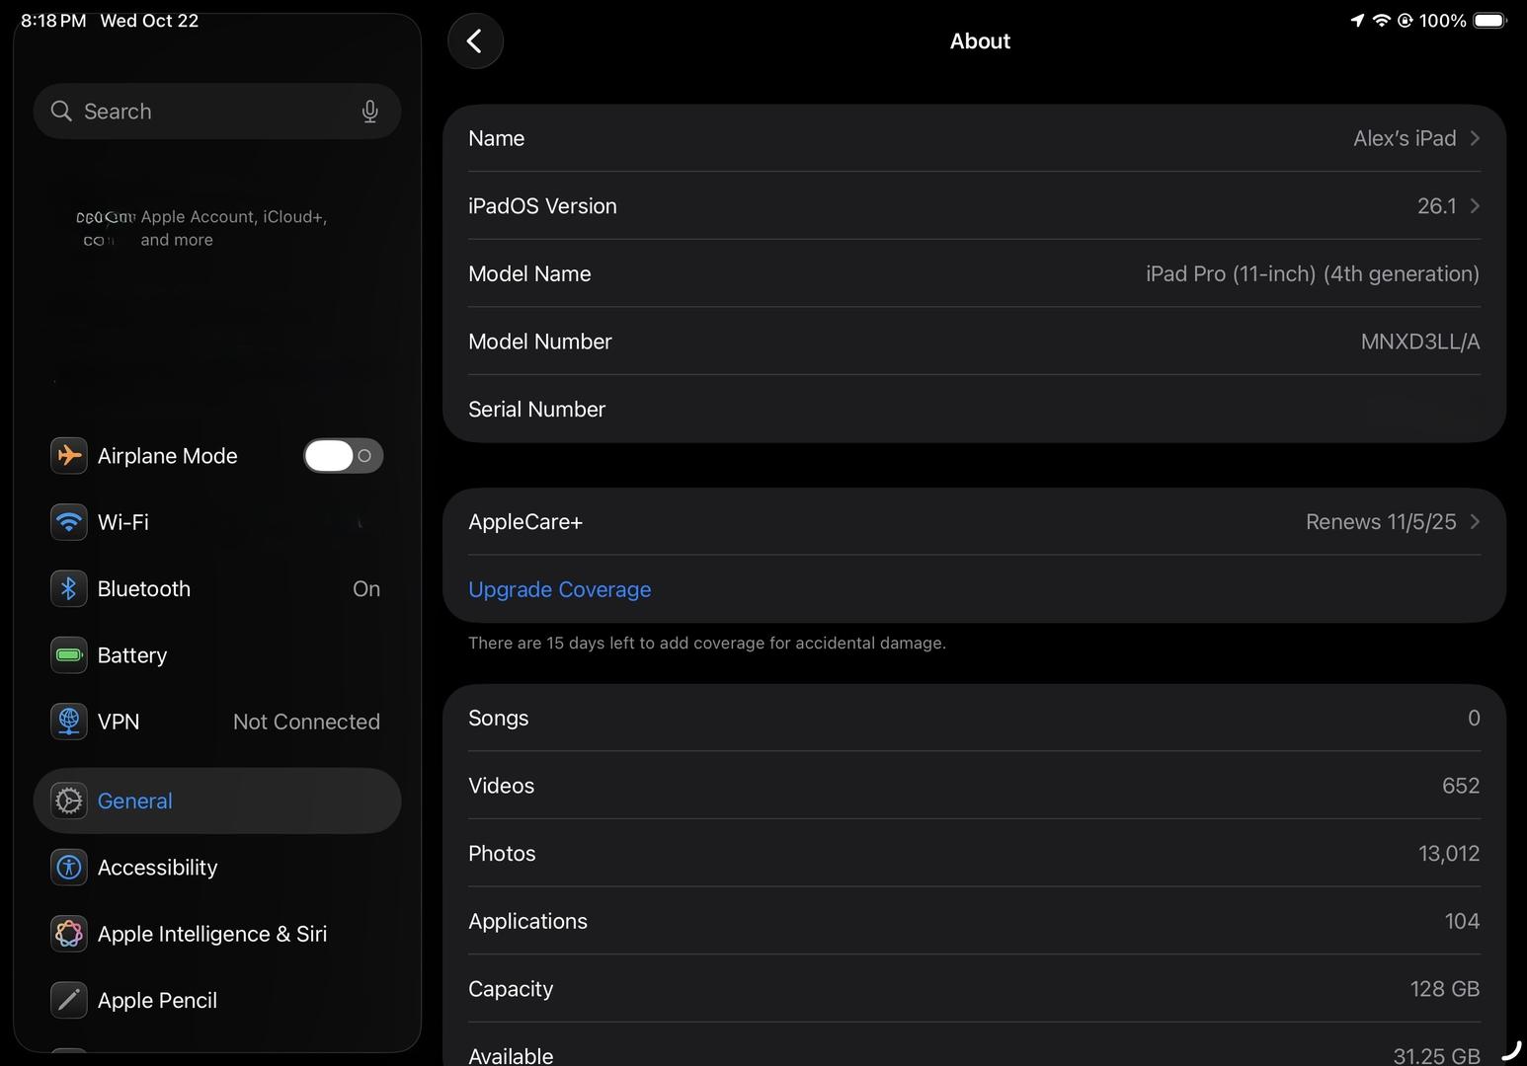Tap the Model Number row value
The width and height of the screenshot is (1527, 1066).
click(x=1419, y=342)
